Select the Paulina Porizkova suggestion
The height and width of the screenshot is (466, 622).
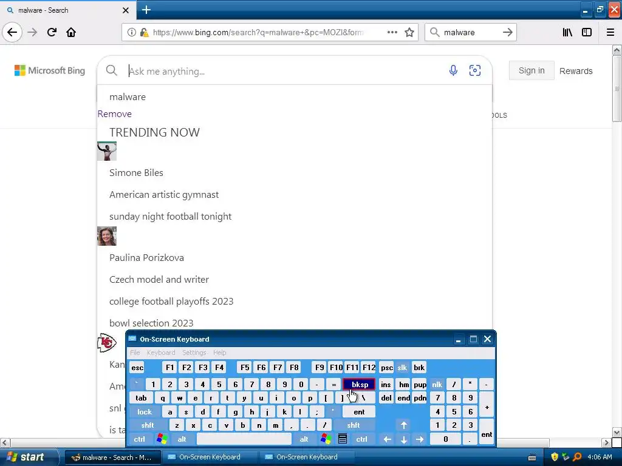pos(146,257)
